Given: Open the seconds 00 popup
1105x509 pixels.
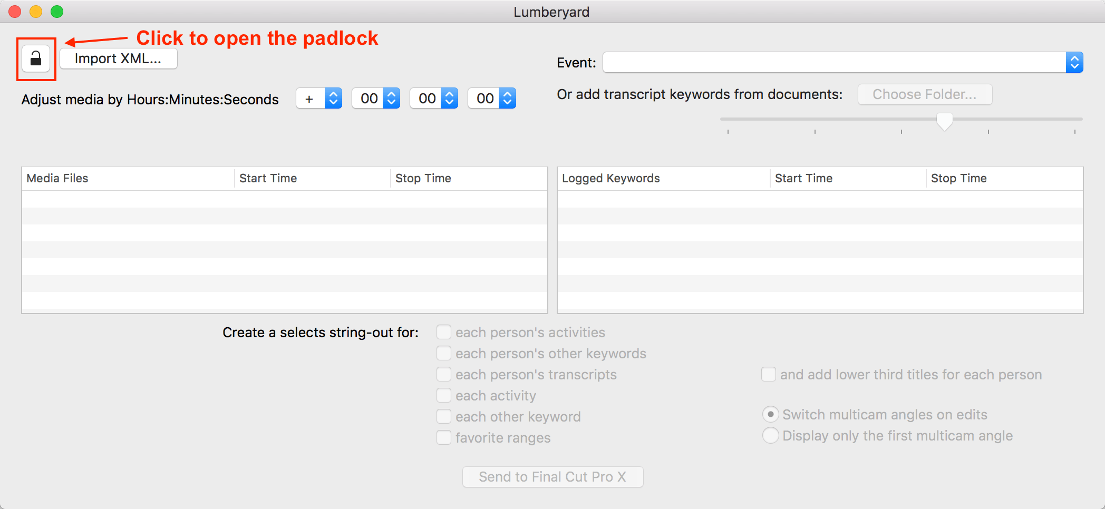Looking at the screenshot, I should [492, 99].
